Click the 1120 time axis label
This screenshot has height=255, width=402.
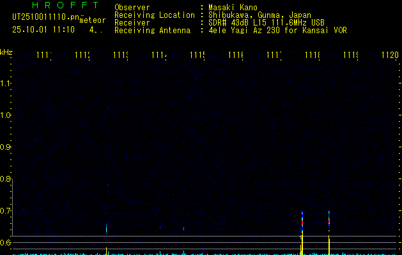coord(390,55)
